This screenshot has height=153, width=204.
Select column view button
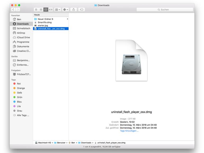(x=46, y=10)
